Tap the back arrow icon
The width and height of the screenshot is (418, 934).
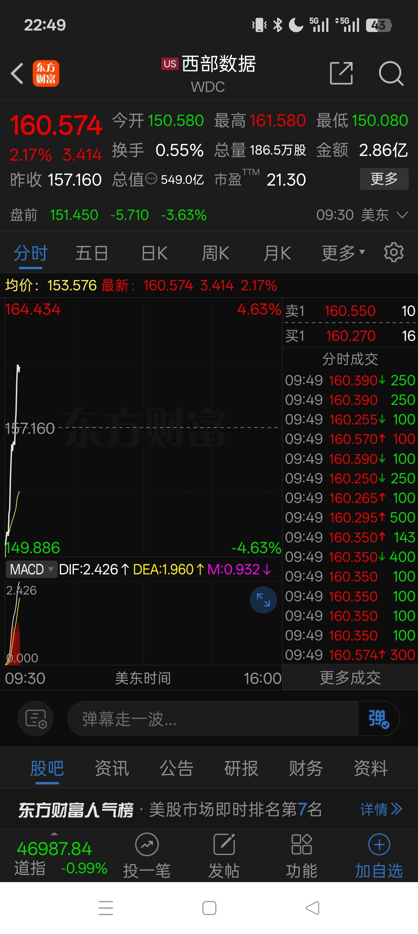[17, 73]
